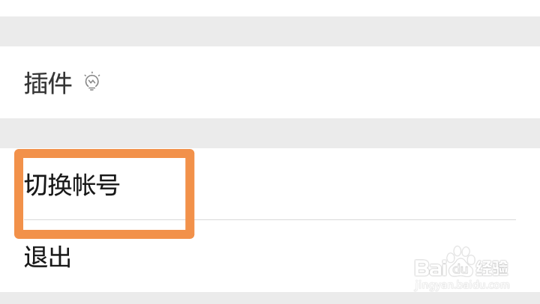
Task: Click the gray band between 插件 and 切换帐号
Action: pyautogui.click(x=270, y=133)
